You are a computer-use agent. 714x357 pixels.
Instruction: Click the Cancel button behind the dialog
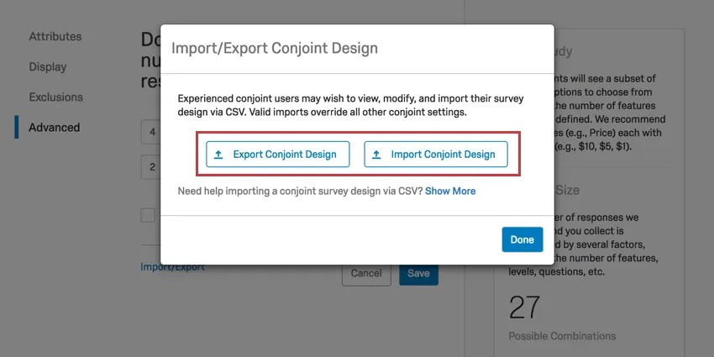[366, 273]
